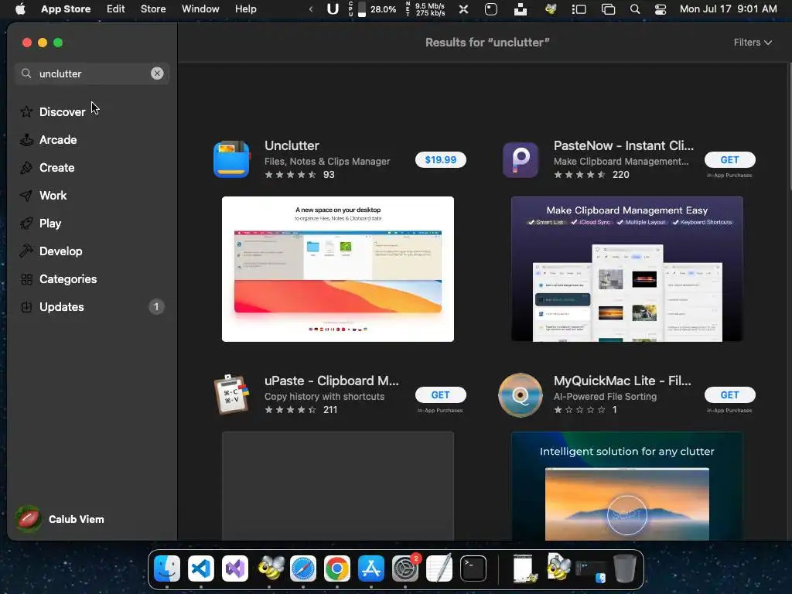Clear the search field with the X icon
Image resolution: width=792 pixels, height=594 pixels.
(157, 73)
